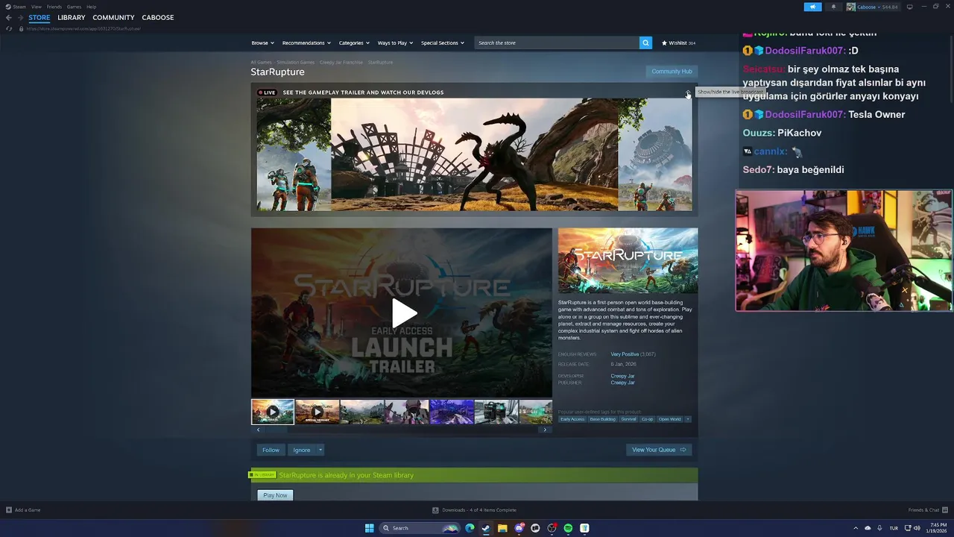The image size is (954, 537).
Task: Show hidden system tray icons
Action: [x=856, y=528]
